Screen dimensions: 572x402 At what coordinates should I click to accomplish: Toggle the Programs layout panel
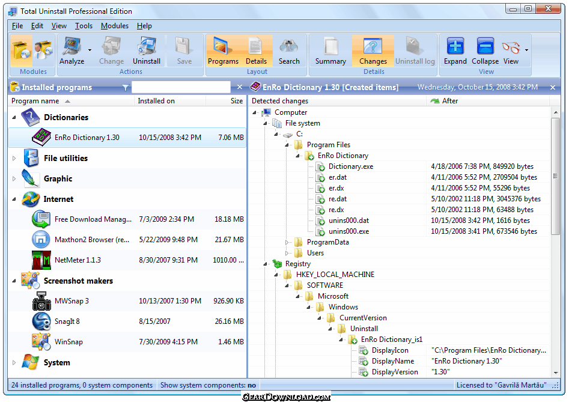pos(223,51)
